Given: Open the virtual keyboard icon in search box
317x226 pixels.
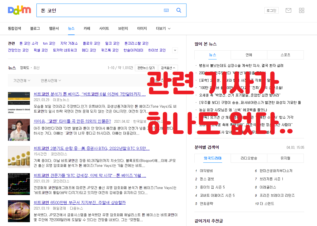Looking at the screenshot, I should [x=166, y=10].
